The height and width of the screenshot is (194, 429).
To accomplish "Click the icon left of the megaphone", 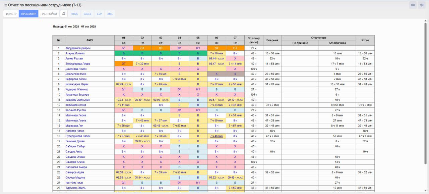I will point(413,5).
